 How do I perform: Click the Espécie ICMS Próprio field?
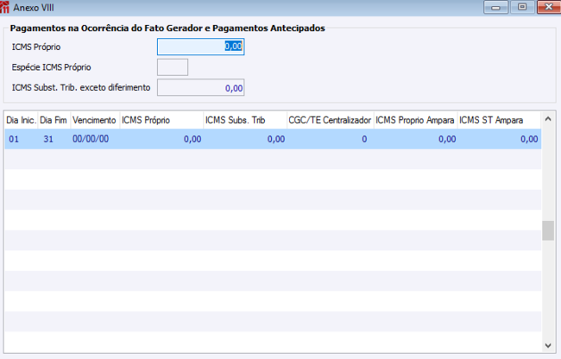point(173,67)
